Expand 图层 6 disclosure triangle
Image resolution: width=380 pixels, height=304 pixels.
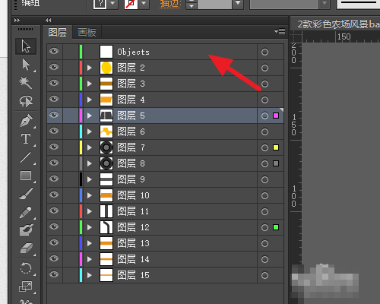[89, 131]
